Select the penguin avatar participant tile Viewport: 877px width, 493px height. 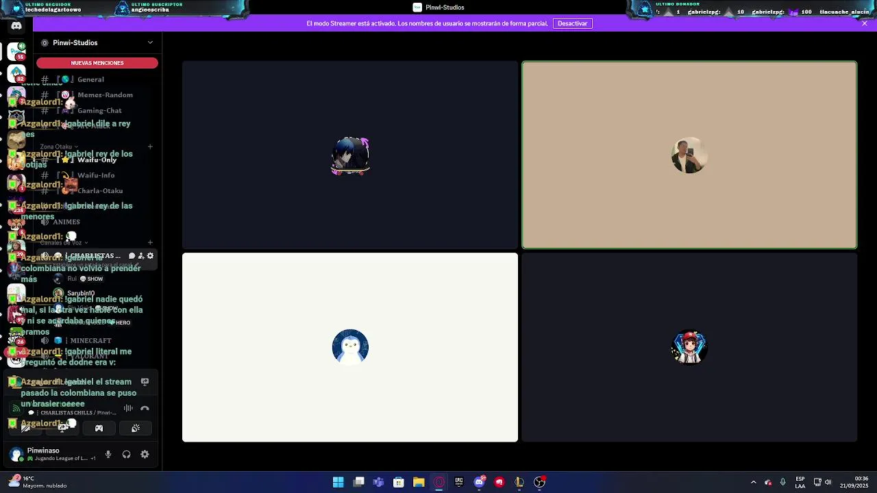tap(350, 347)
